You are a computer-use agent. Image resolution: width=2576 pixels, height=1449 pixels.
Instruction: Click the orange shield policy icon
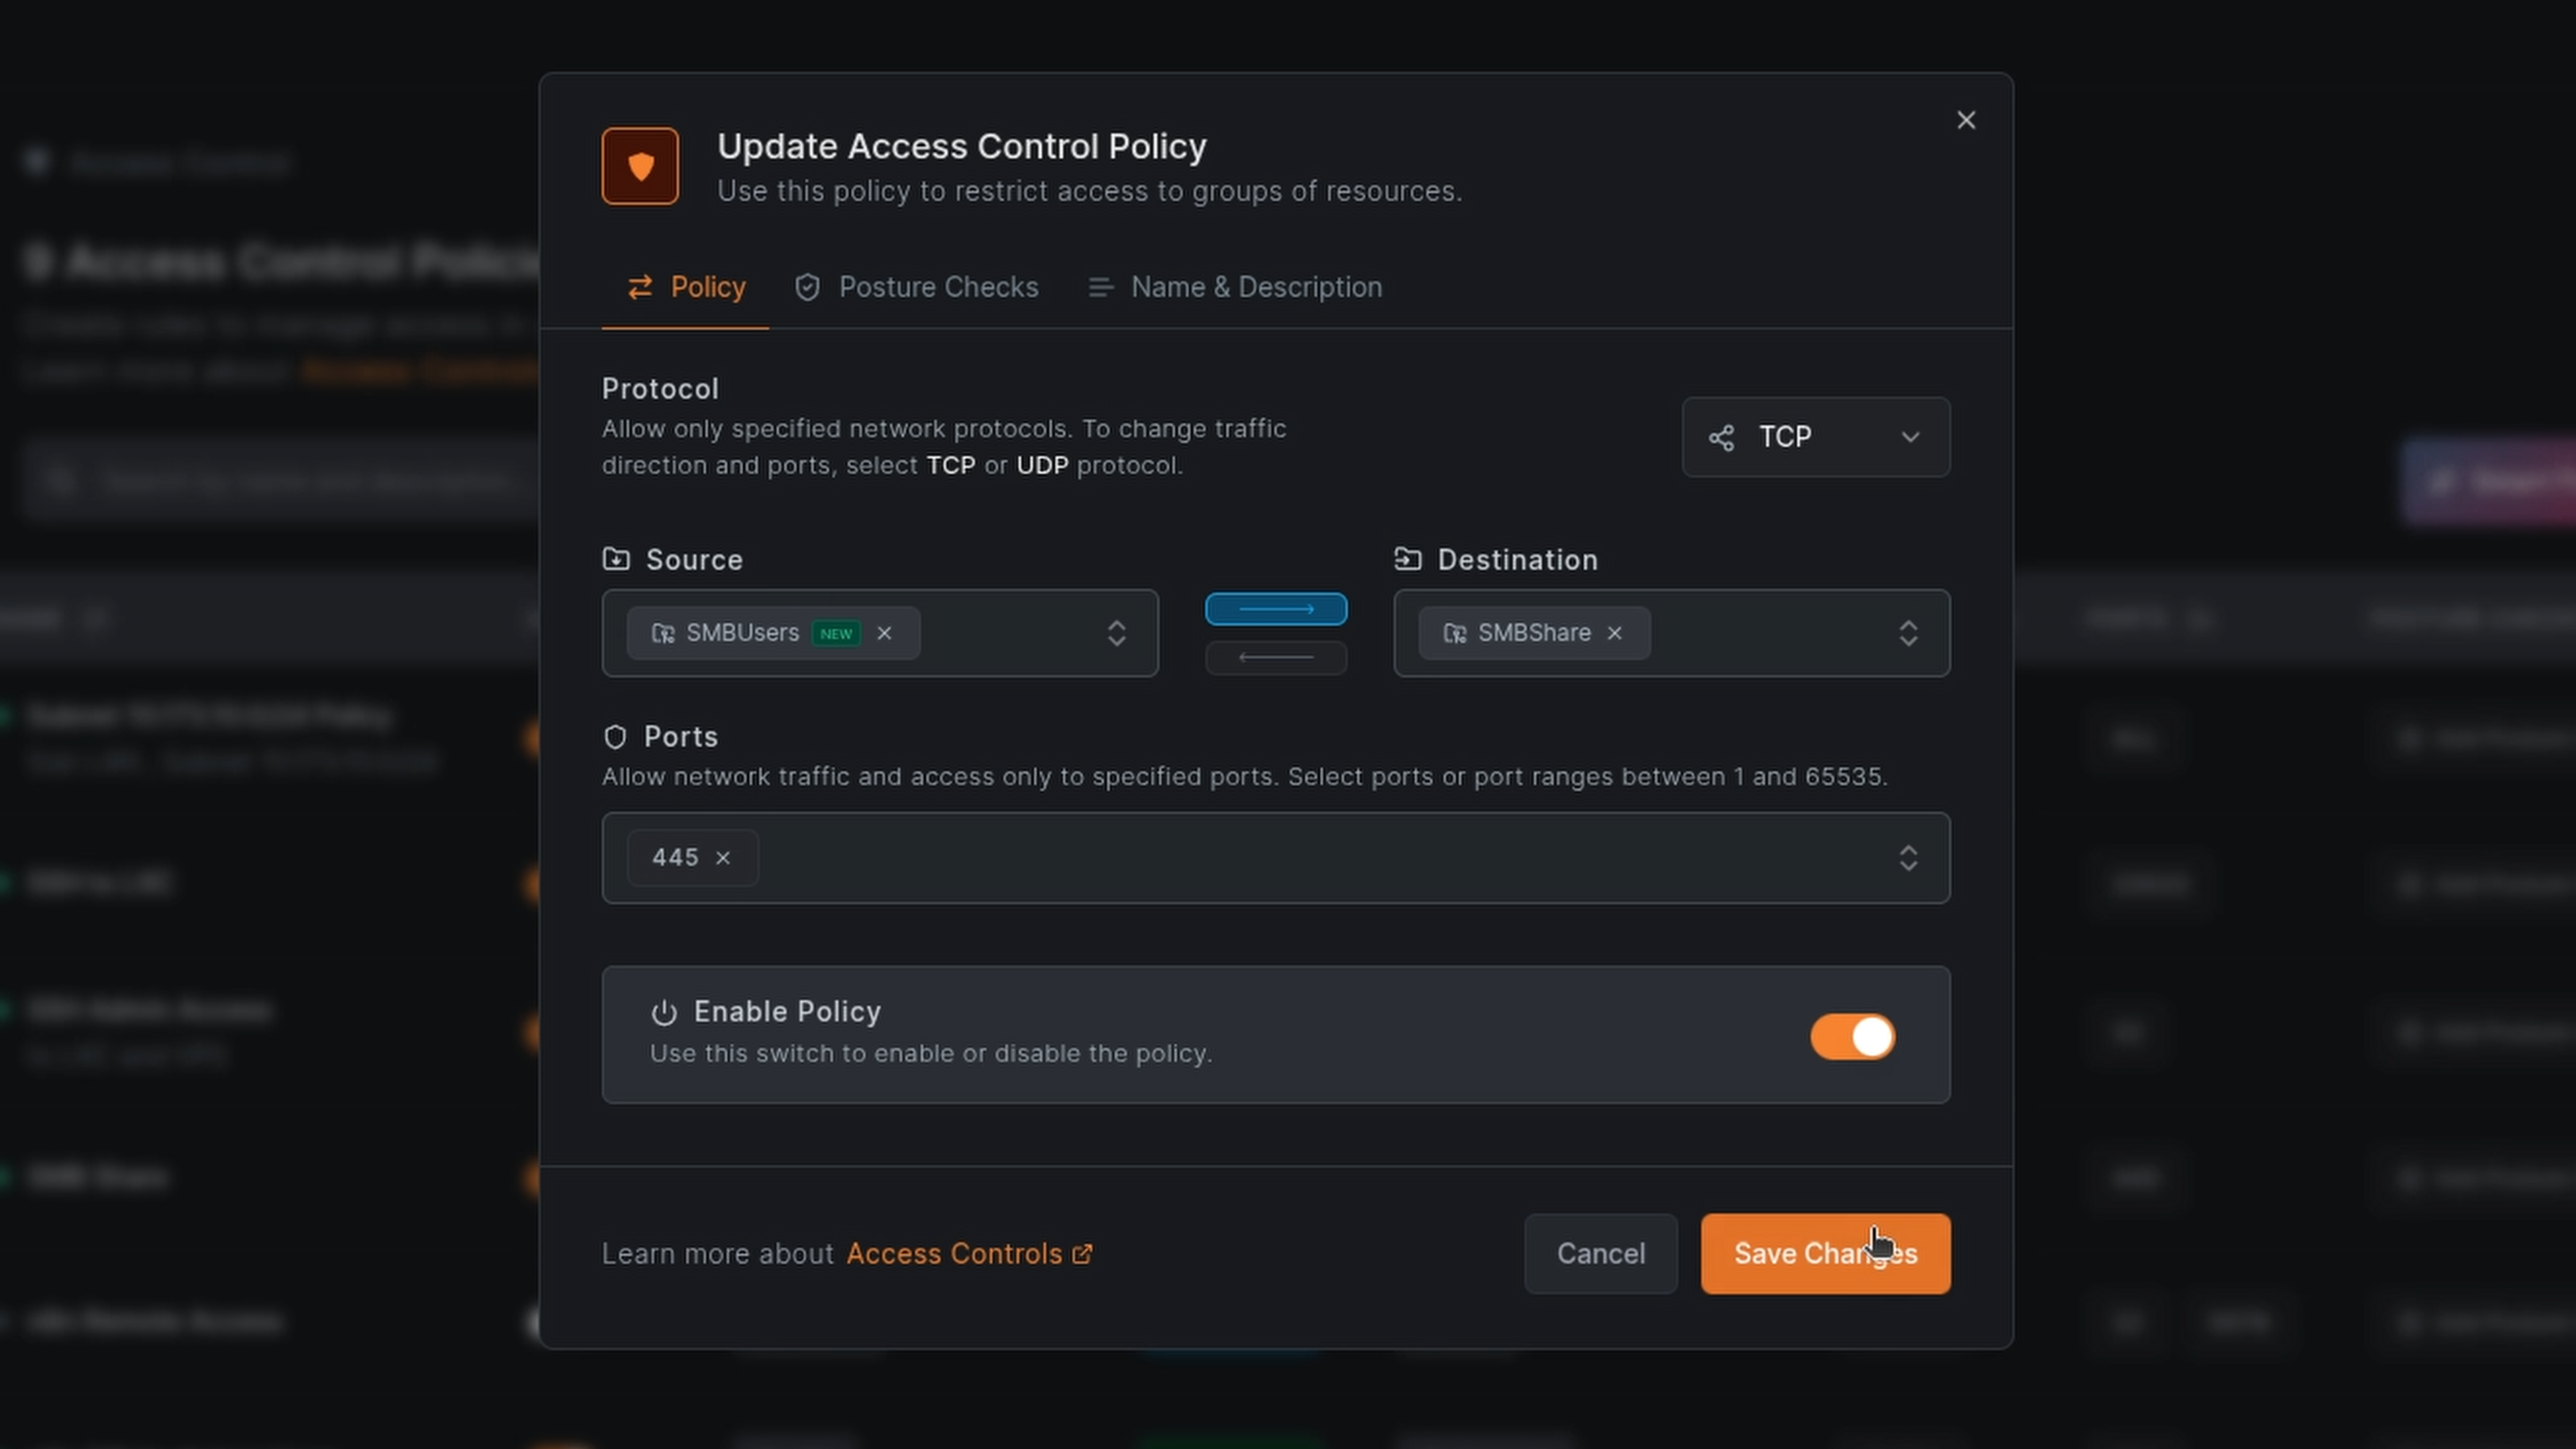tap(640, 166)
